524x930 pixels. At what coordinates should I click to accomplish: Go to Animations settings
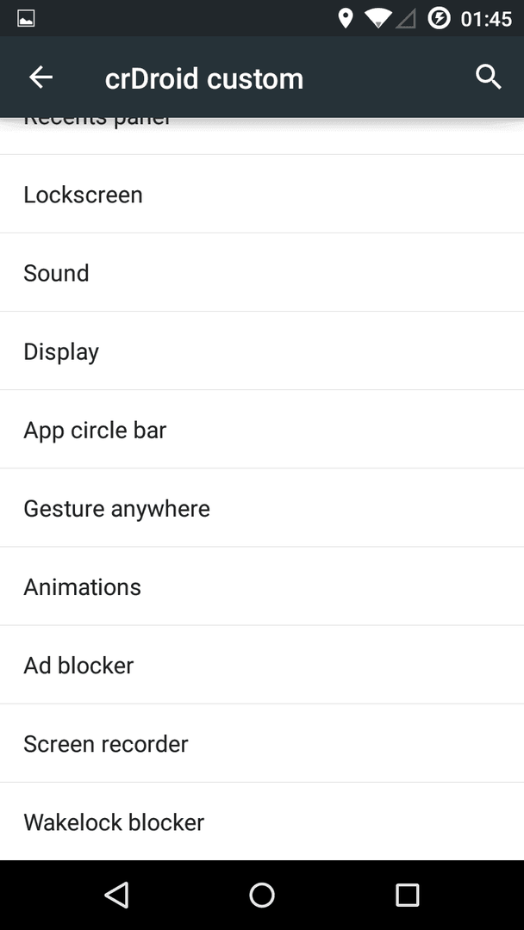(x=262, y=586)
